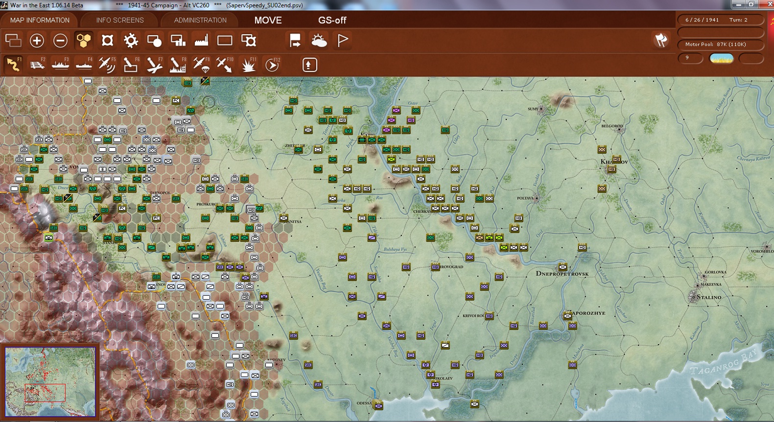Select the F3 naval transport mode
Viewport: 774px width, 422px height.
point(60,65)
